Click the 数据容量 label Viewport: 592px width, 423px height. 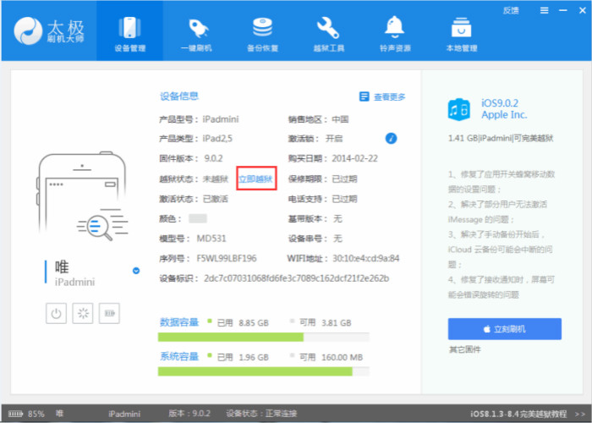[179, 322]
